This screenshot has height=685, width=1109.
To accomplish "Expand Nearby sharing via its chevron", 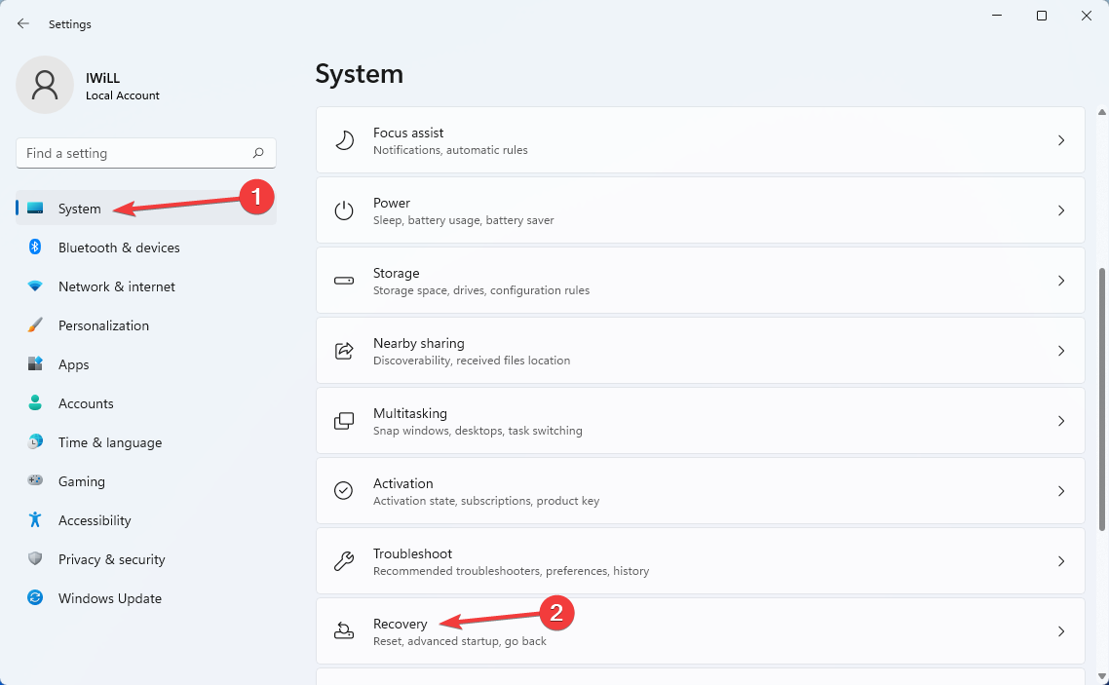I will click(1061, 351).
